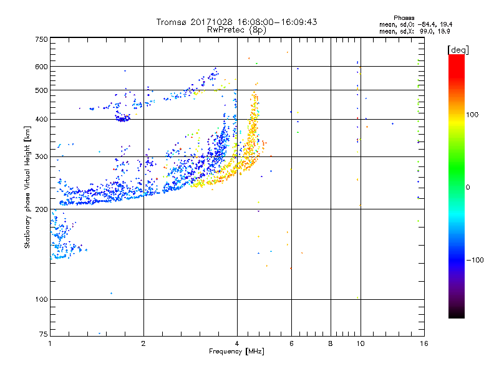Image resolution: width=499 pixels, height=374 pixels.
Task: Click the y-axis tick label '750'
Action: point(41,39)
